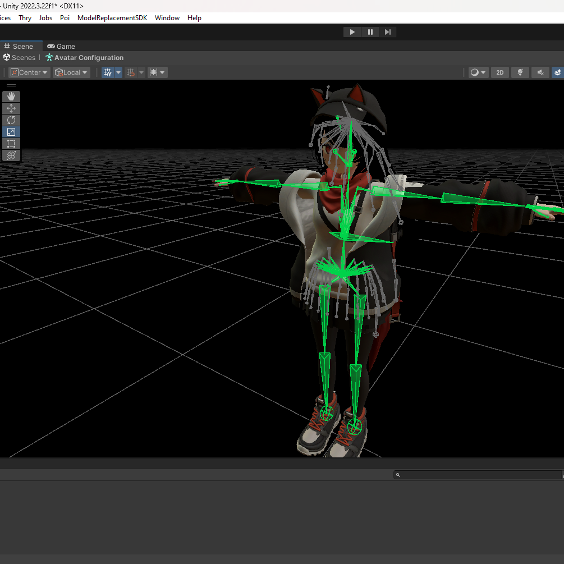Open the draw mode shading dropdown

[478, 72]
